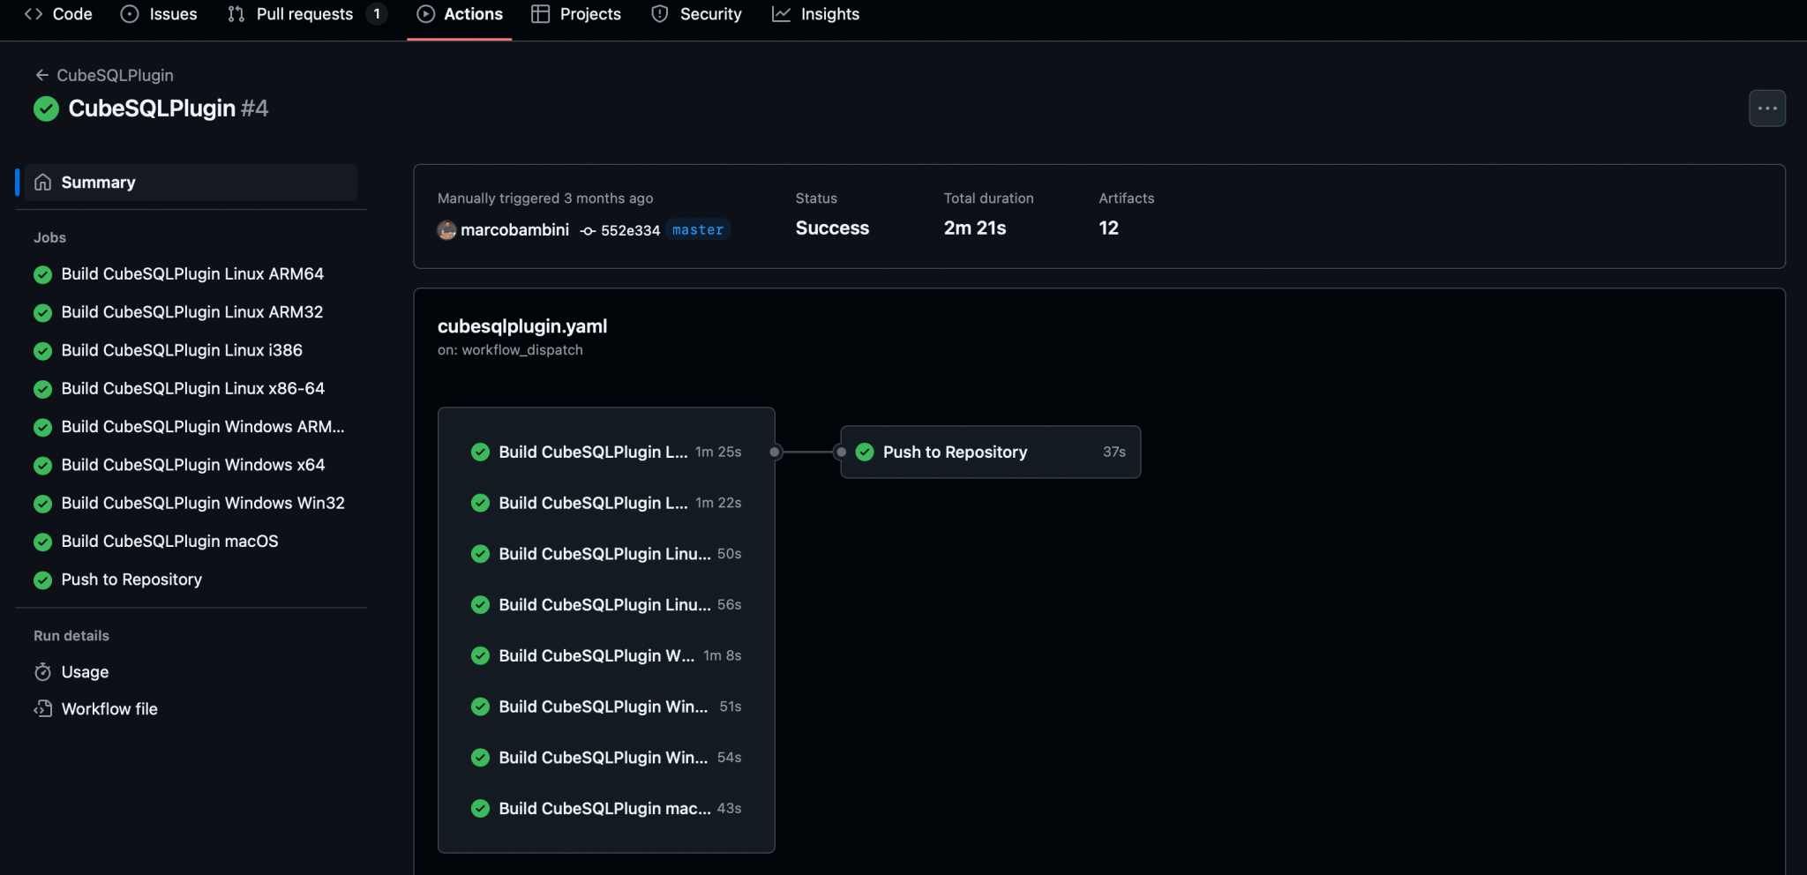Click the green success icon beside run title
Screen dimensions: 1807x875
coord(46,108)
